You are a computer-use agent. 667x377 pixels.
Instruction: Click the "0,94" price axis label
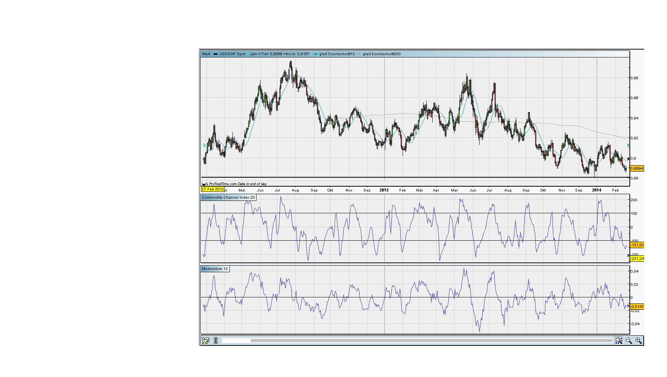[x=634, y=118]
